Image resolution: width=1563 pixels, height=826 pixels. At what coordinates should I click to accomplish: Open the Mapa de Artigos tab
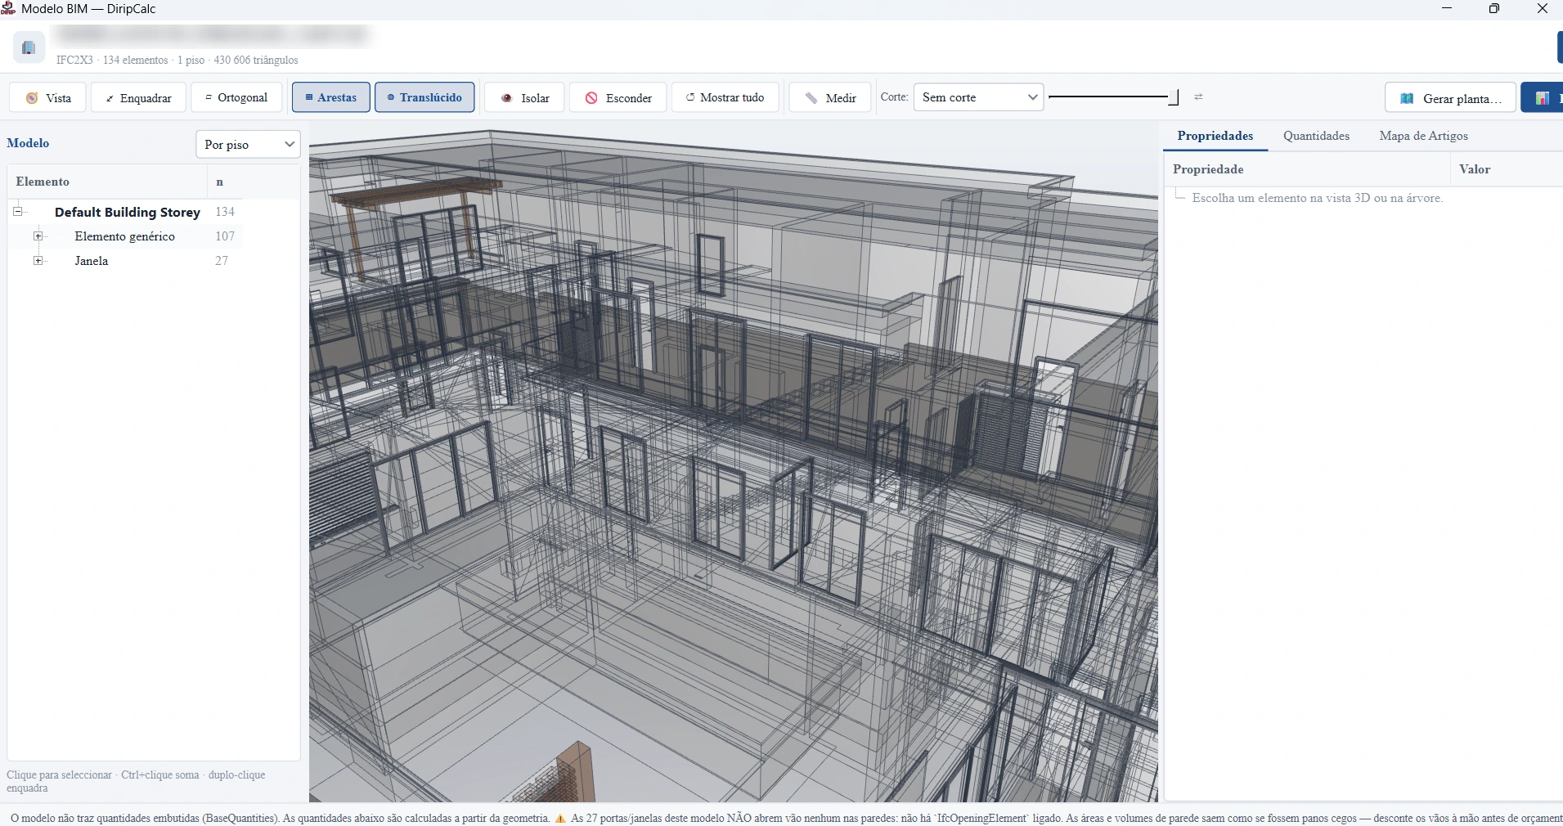point(1423,136)
